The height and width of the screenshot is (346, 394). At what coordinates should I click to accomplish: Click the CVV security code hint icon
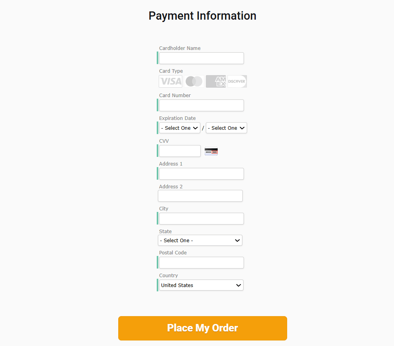211,151
